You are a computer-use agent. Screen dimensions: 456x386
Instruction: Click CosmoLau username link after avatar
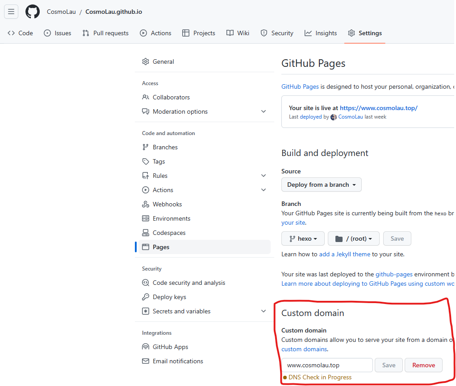[351, 117]
